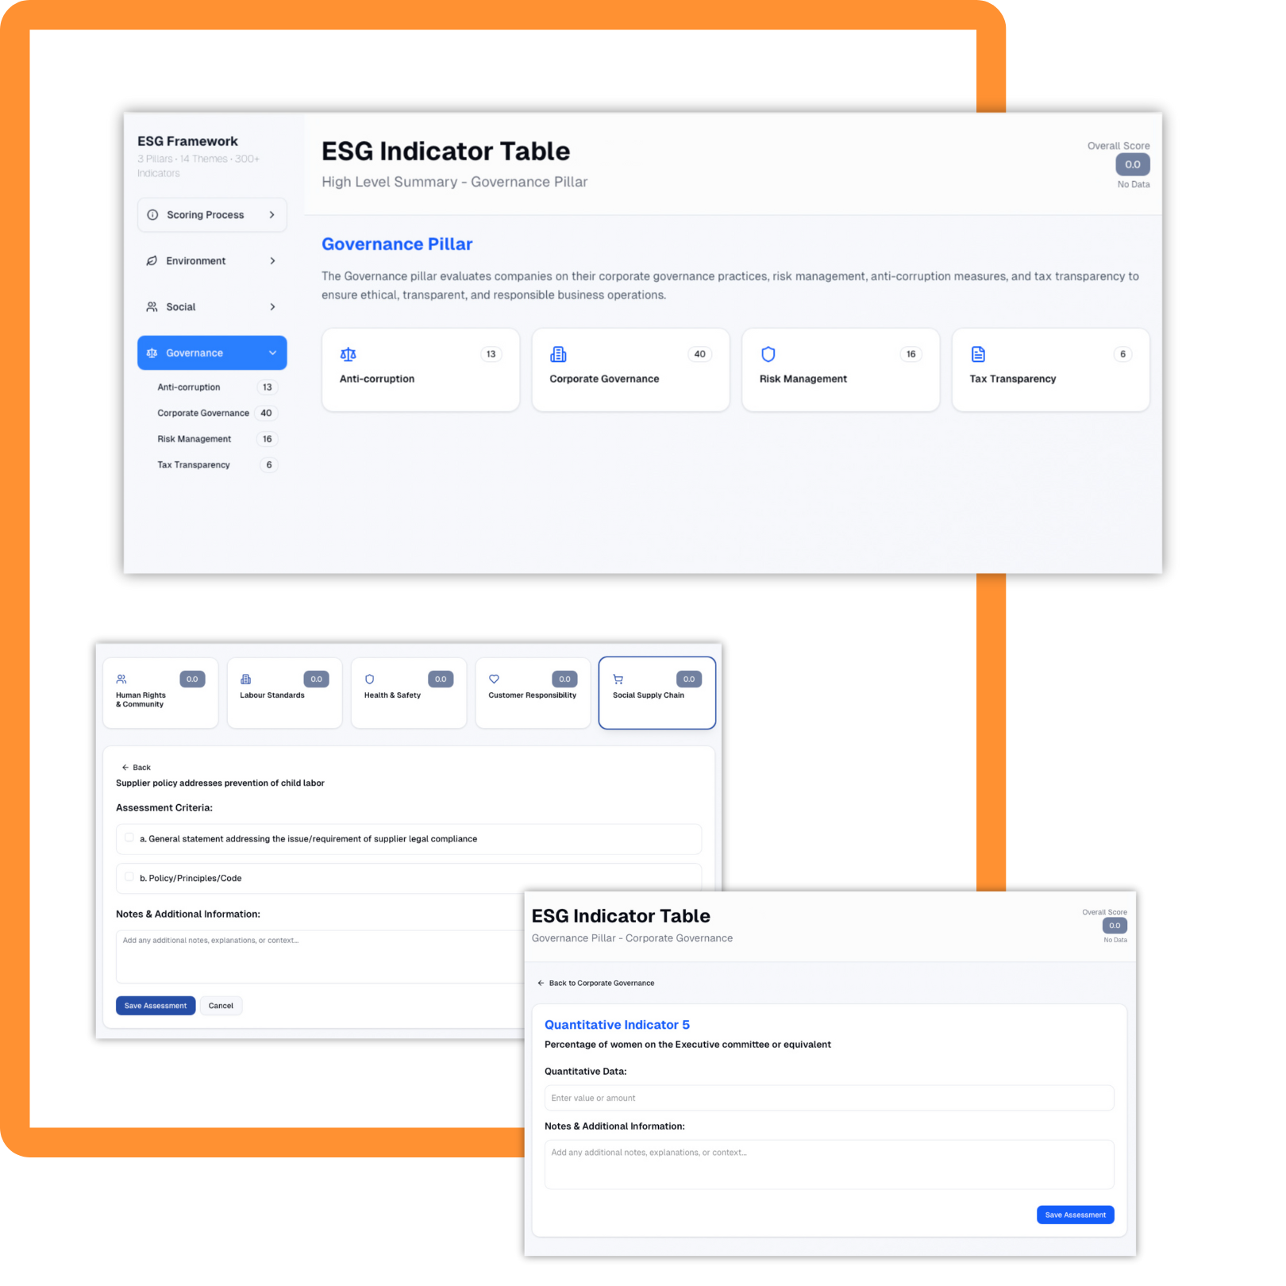Screen dimensions: 1286x1286
Task: Expand the Scoring Process section
Action: pos(212,215)
